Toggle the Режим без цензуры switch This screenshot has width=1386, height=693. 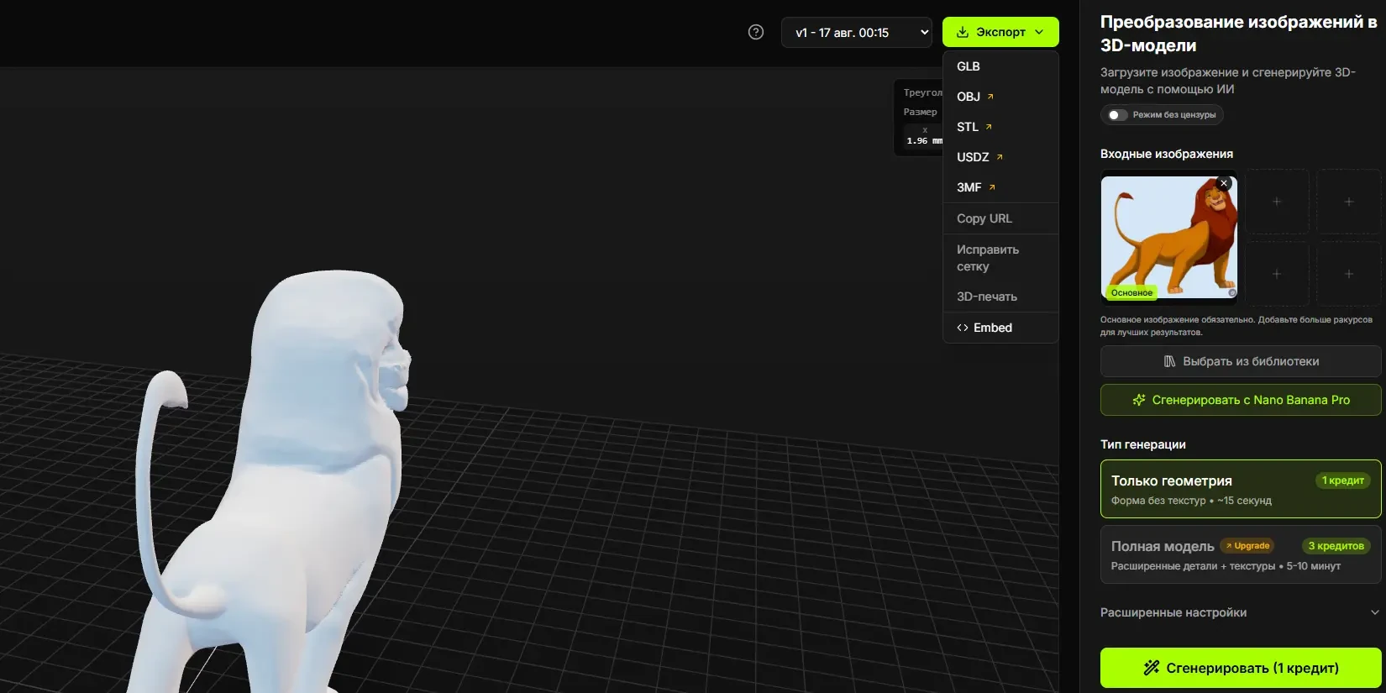[1117, 115]
